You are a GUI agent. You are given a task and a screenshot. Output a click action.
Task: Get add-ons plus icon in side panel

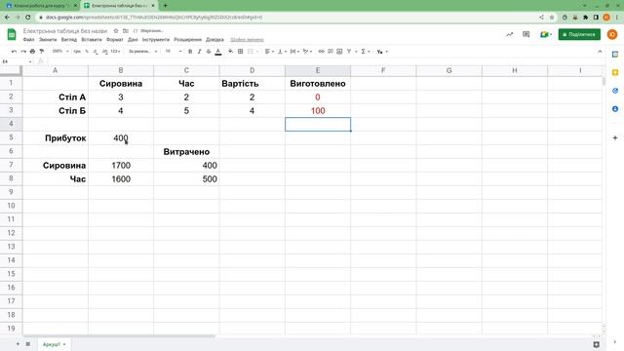pyautogui.click(x=615, y=137)
